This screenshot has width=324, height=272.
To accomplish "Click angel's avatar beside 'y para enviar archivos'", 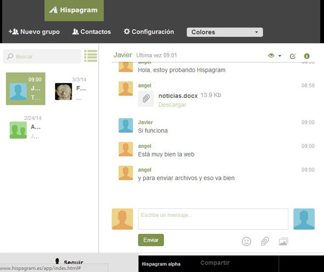I will pos(126,173).
